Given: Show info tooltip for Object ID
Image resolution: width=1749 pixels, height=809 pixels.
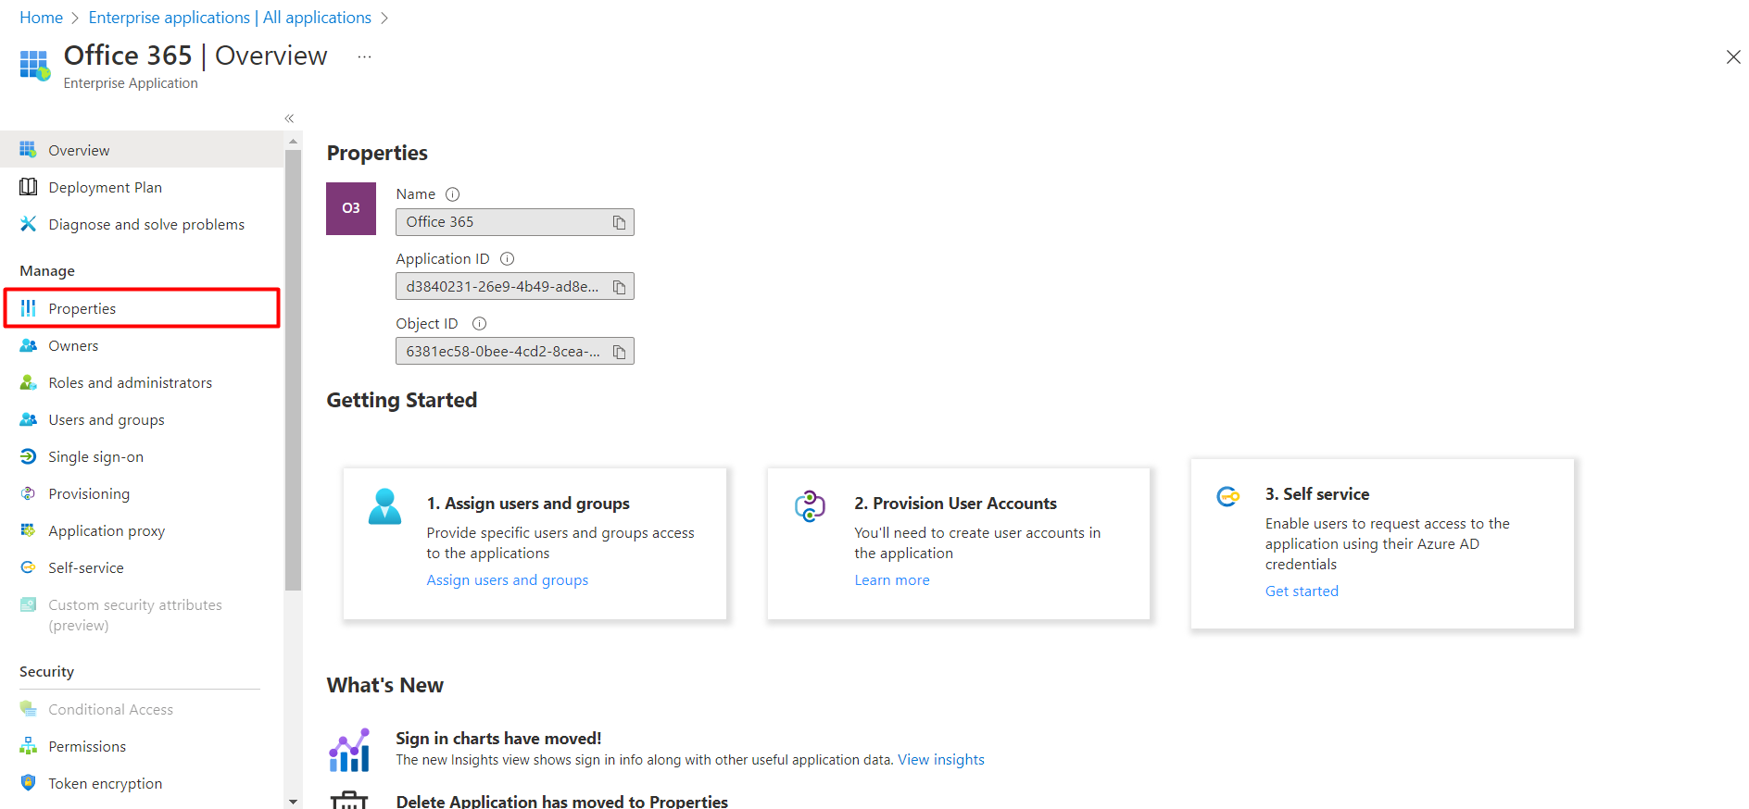Looking at the screenshot, I should [479, 324].
